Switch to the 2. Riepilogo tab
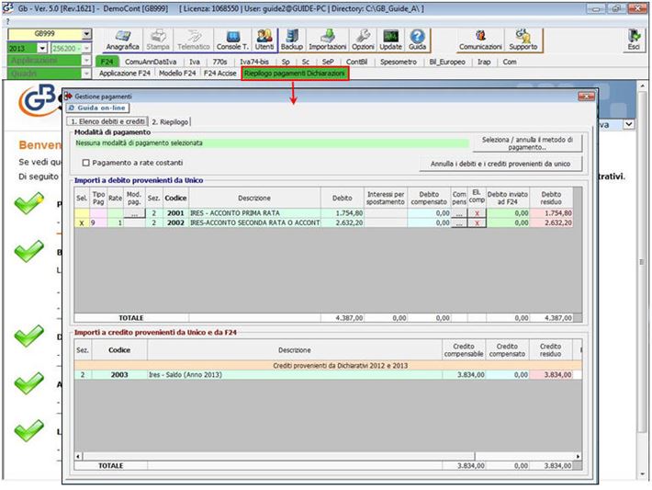The height and width of the screenshot is (490, 652). pos(170,121)
